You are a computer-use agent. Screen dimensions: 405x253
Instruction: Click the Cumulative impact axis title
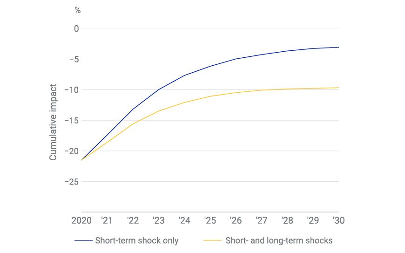[53, 122]
